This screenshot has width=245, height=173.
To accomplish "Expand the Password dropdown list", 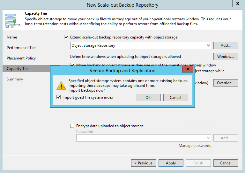I will [208, 138].
